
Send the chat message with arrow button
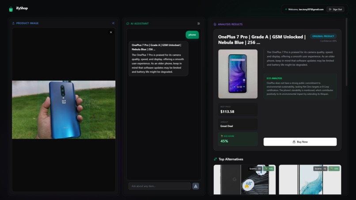(x=196, y=186)
